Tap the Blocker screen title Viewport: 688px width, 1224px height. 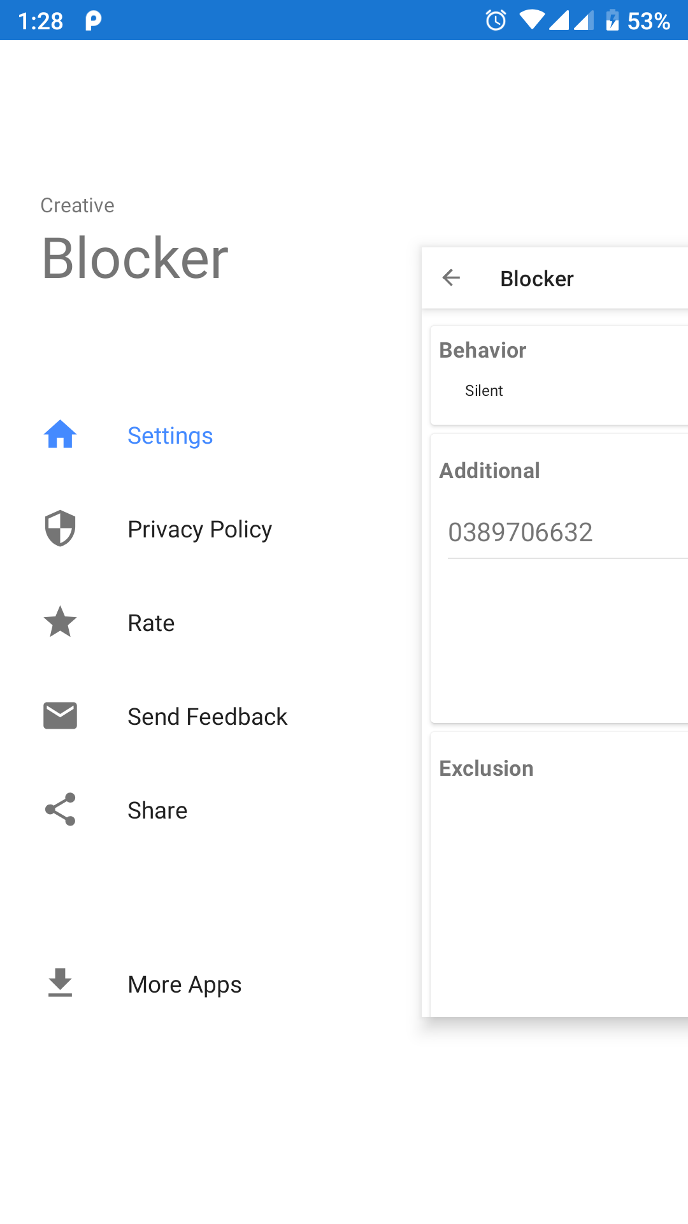[x=536, y=279]
